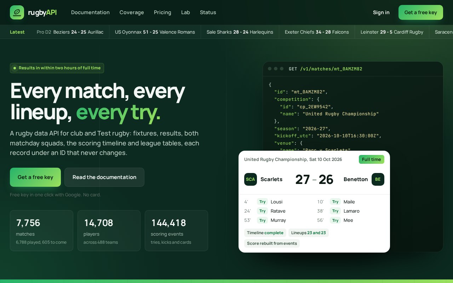Screen dimensions: 453x283
Task: Open the Documentation nav item
Action: pyautogui.click(x=90, y=12)
